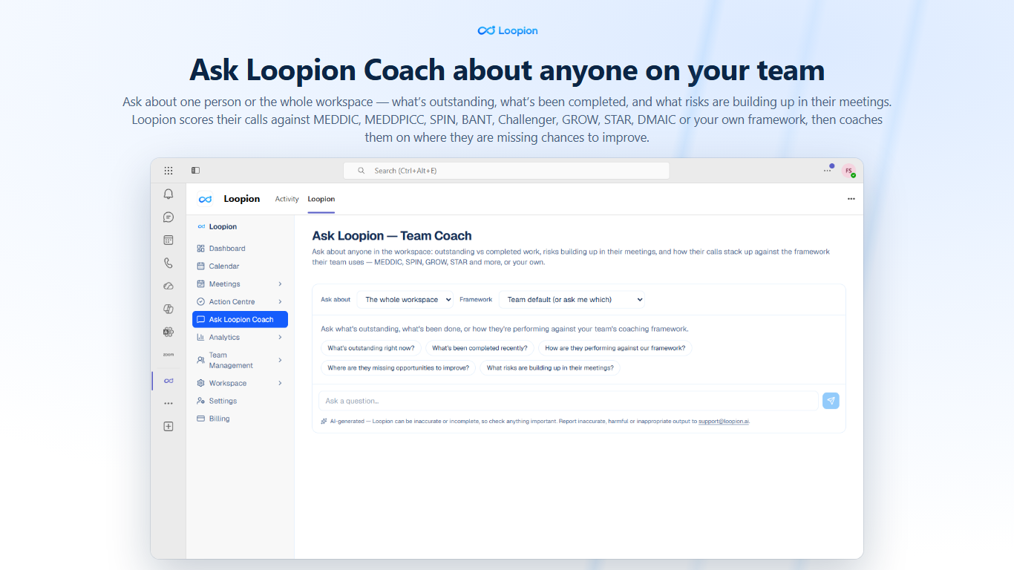Open the Ask about dropdown
The image size is (1014, 570).
coord(405,300)
